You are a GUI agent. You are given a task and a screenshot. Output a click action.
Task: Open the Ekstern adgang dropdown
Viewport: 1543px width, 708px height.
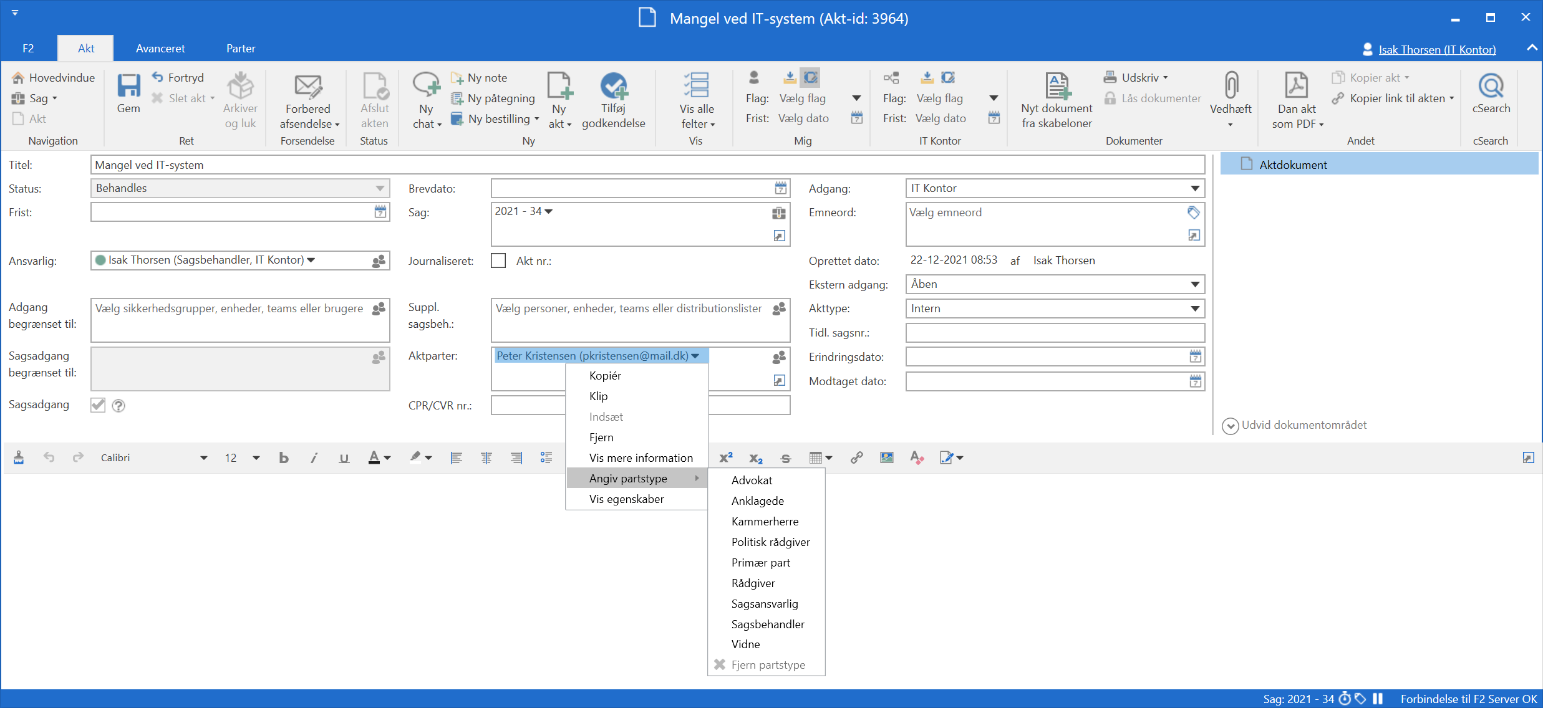pyautogui.click(x=1055, y=284)
